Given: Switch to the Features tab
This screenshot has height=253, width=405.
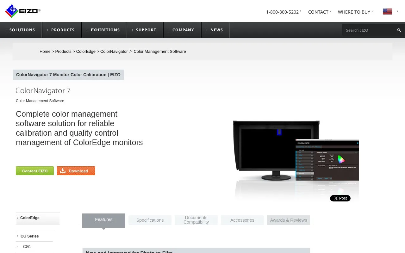Looking at the screenshot, I should point(104,220).
